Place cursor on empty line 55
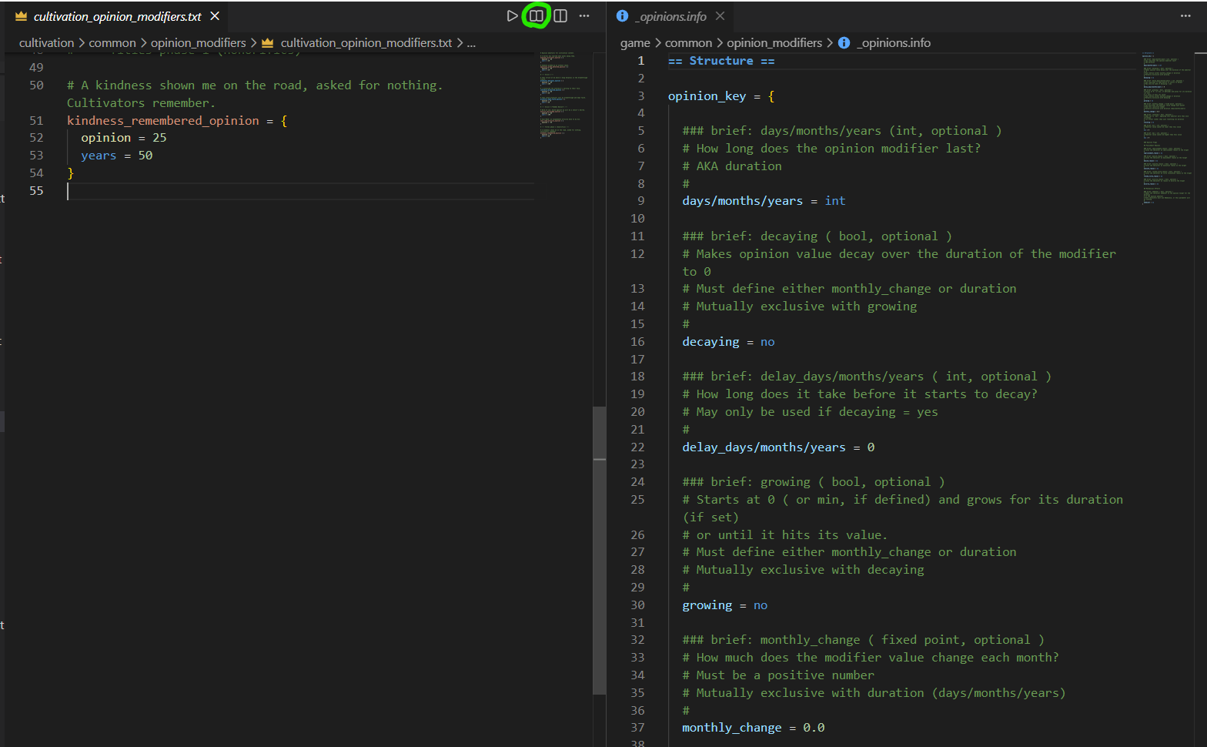This screenshot has width=1207, height=747. 300,191
